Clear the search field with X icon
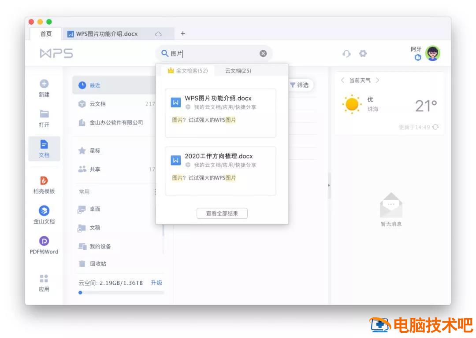The image size is (476, 338). pyautogui.click(x=263, y=53)
